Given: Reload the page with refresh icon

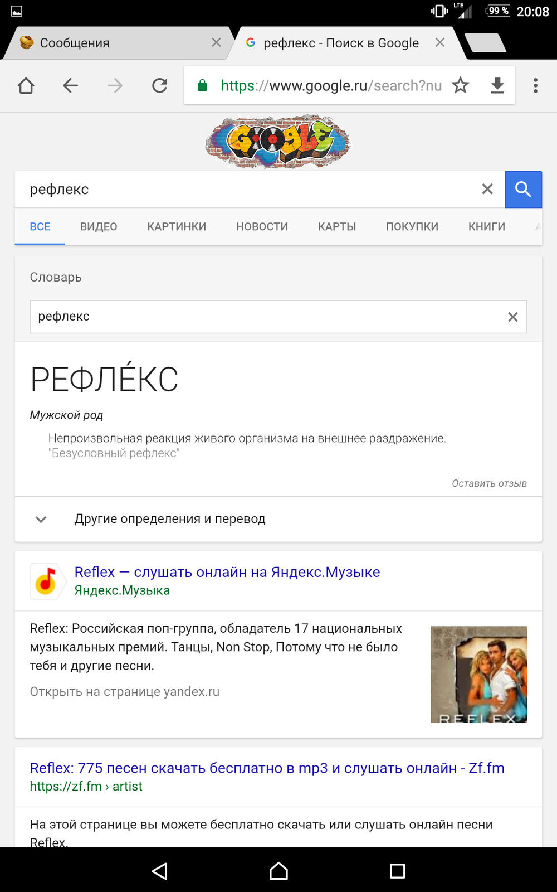Looking at the screenshot, I should pyautogui.click(x=160, y=85).
